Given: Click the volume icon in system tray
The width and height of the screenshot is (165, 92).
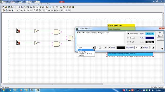Looking at the screenshot, I should [x=153, y=90].
